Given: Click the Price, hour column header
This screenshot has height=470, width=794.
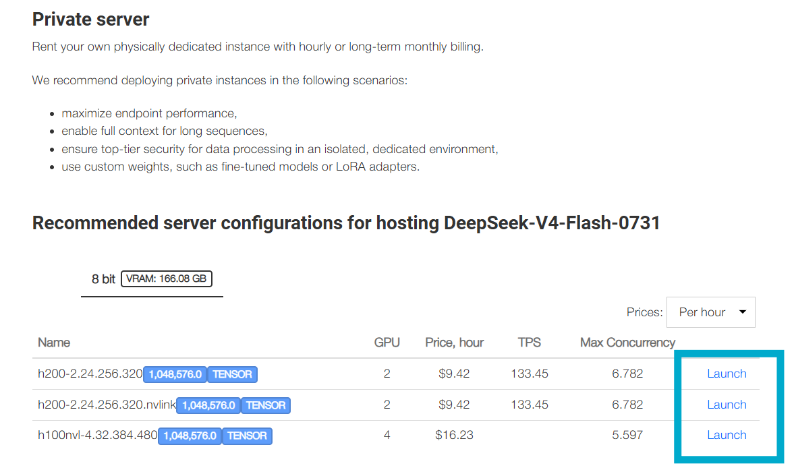Looking at the screenshot, I should 454,343.
